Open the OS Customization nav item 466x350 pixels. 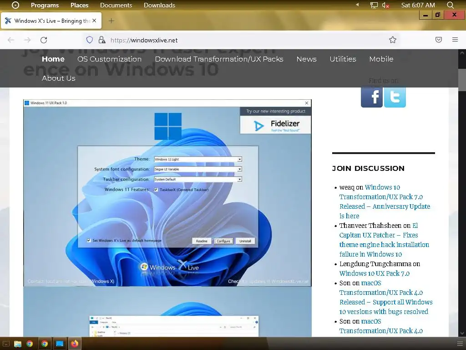[109, 59]
